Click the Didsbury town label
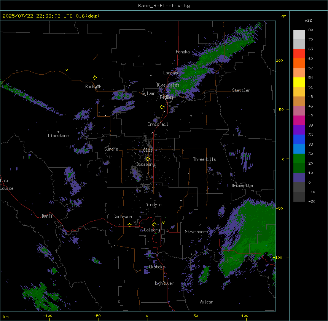The height and width of the screenshot is (321, 328). (146, 164)
